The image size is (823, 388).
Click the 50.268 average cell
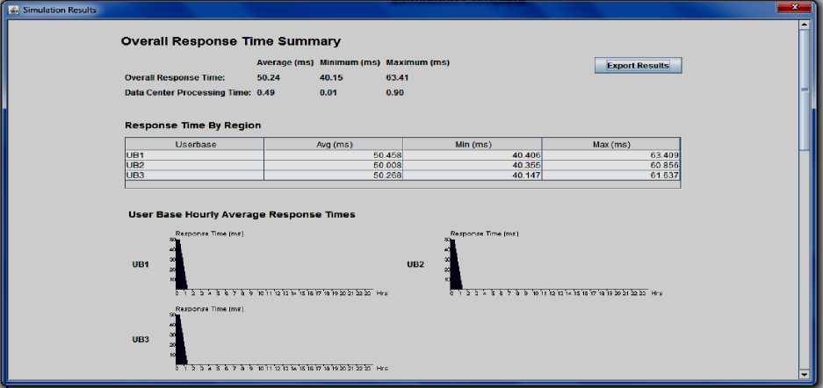[x=333, y=175]
